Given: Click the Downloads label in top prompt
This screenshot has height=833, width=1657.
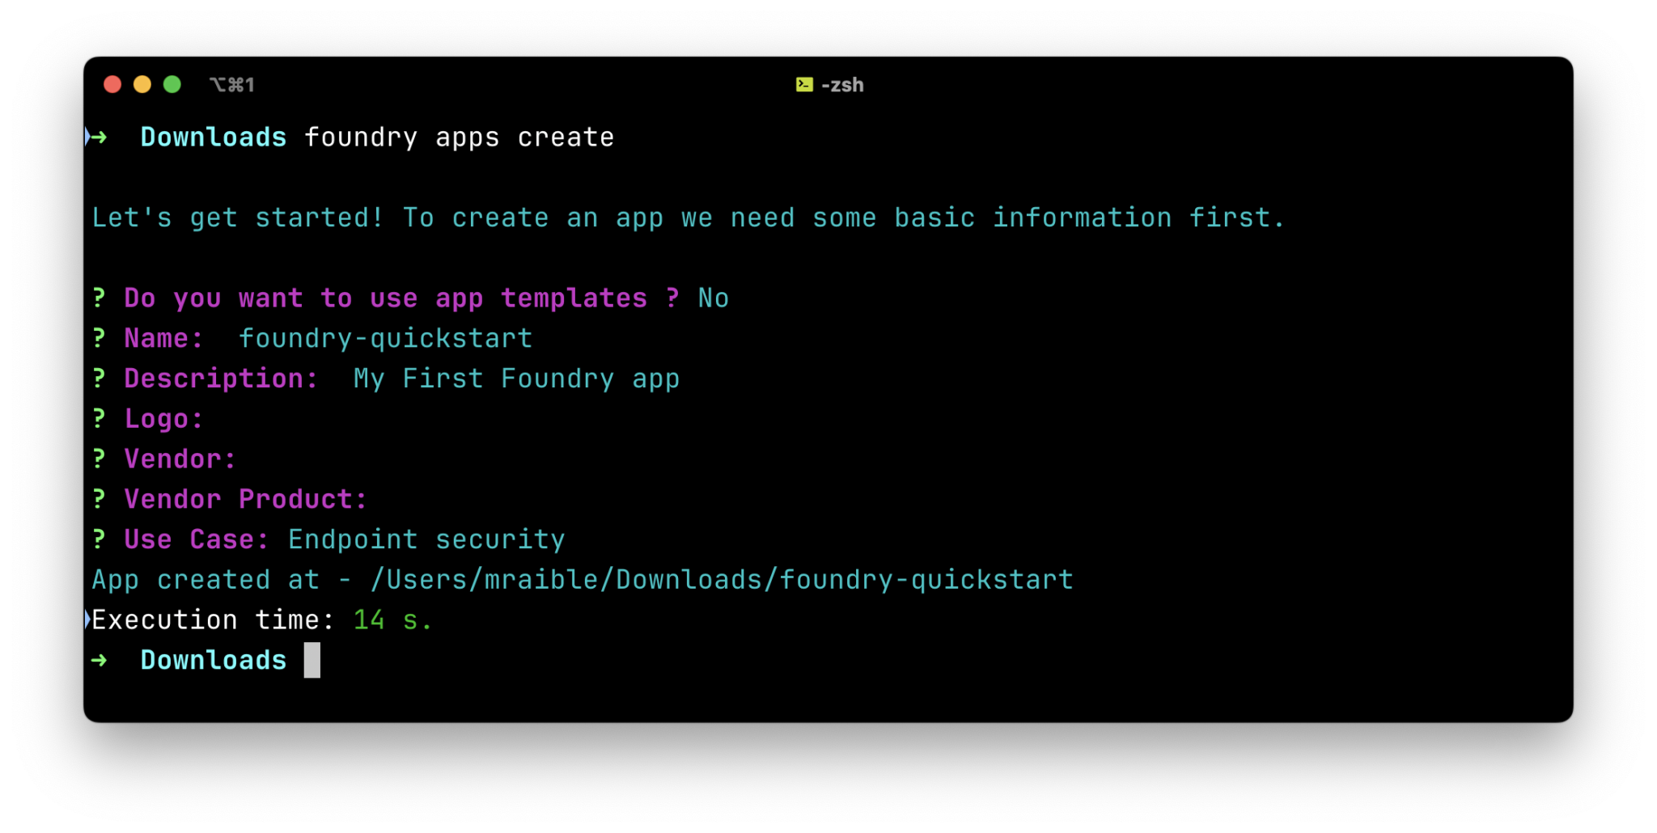Looking at the screenshot, I should coord(214,137).
